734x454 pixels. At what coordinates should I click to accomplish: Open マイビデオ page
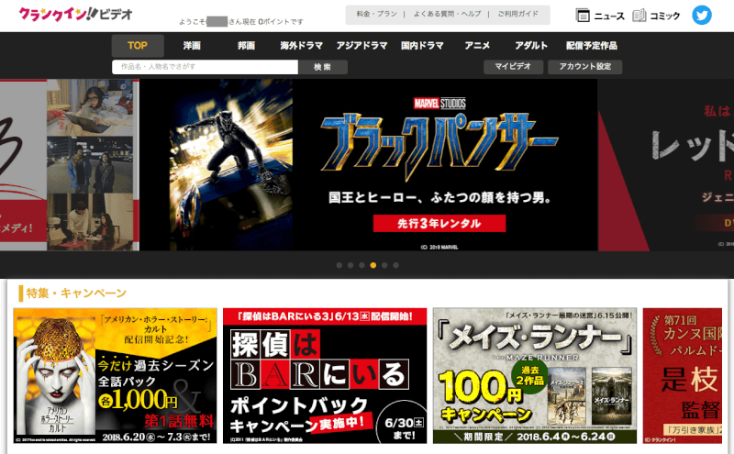[x=512, y=67]
